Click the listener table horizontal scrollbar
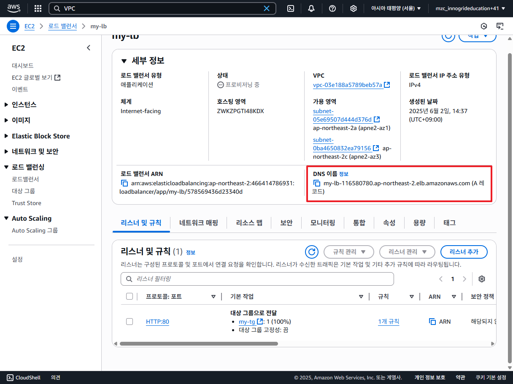Viewport: 513px width, 384px height. click(199, 343)
